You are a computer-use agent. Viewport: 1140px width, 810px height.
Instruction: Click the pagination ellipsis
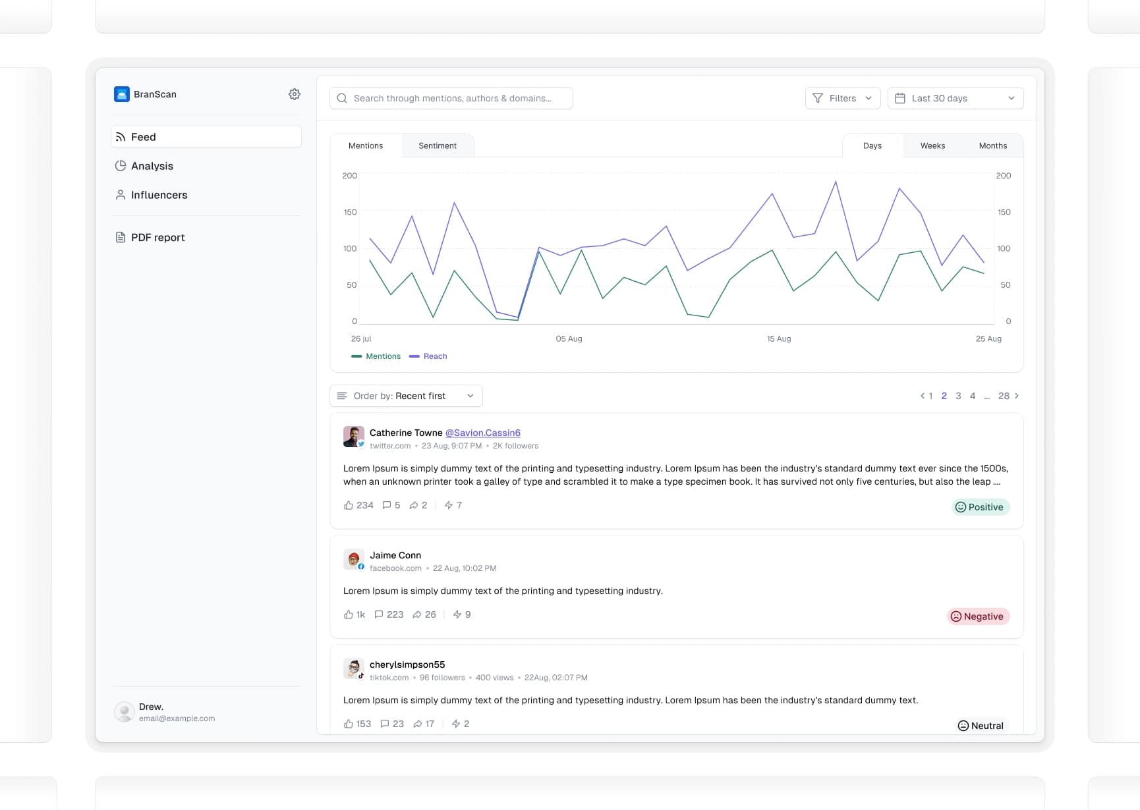[x=986, y=396]
